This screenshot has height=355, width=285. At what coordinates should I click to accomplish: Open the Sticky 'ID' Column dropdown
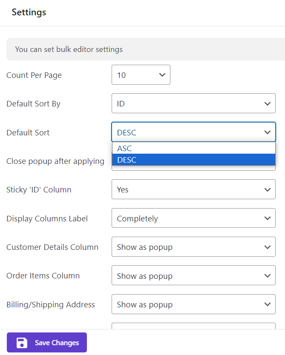(x=193, y=189)
